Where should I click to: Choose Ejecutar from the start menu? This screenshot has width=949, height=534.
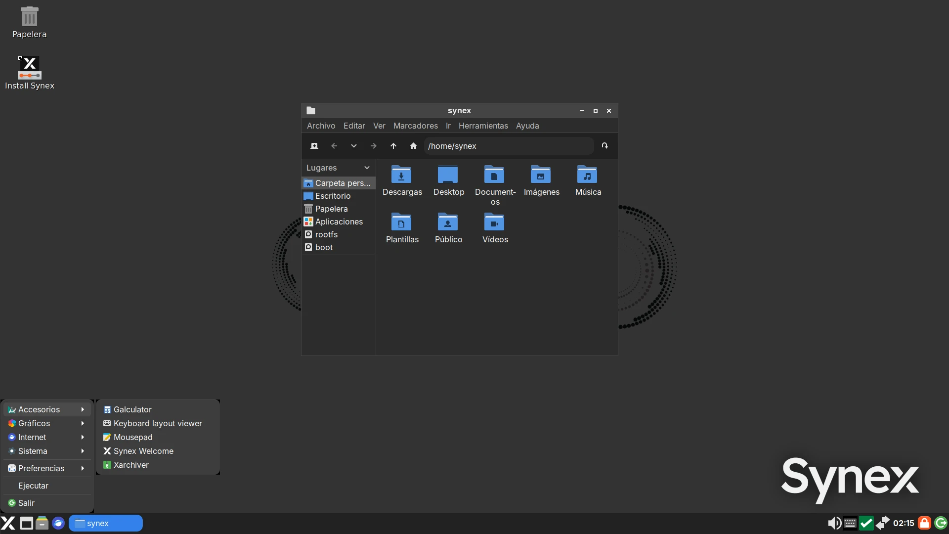47,486
